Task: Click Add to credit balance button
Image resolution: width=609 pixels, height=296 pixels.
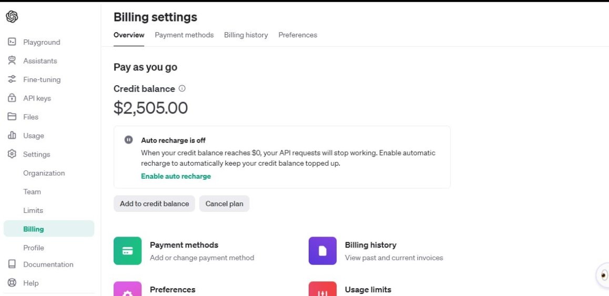Action: [154, 203]
